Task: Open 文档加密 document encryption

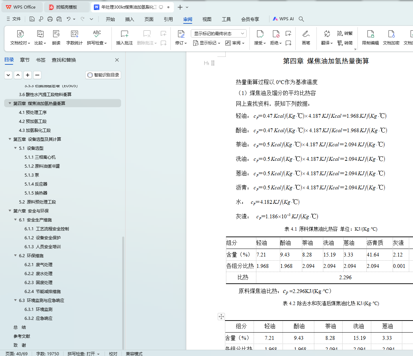Action: [x=391, y=37]
